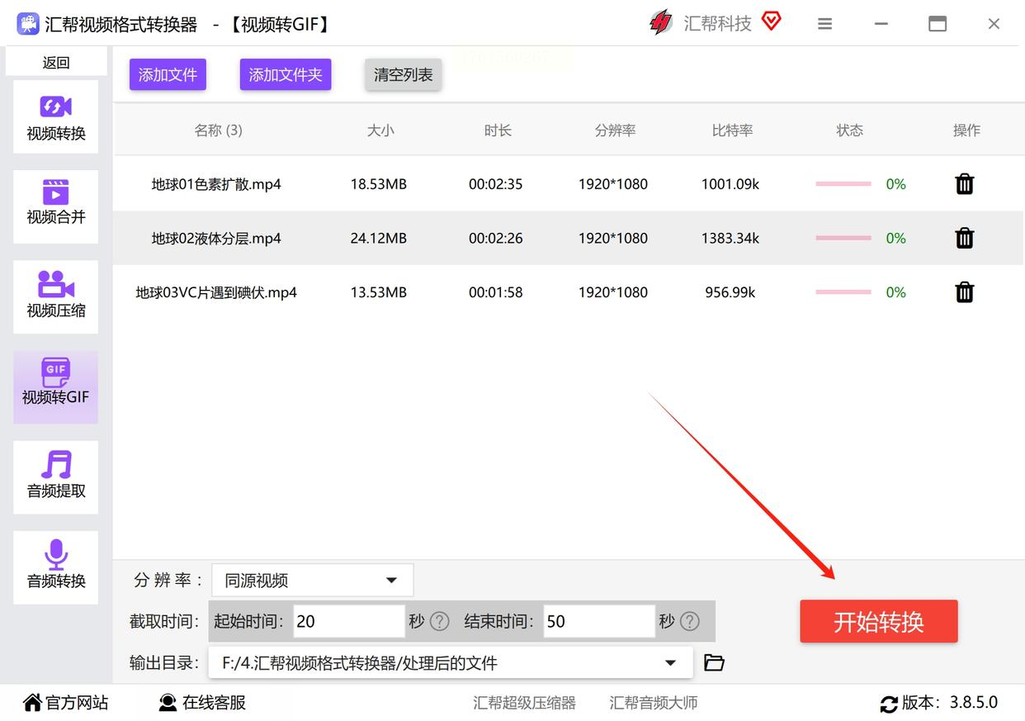Viewport: 1025px width, 721px height.
Task: Click progress bar of 地球01色素扩散.mp4
Action: tap(843, 184)
